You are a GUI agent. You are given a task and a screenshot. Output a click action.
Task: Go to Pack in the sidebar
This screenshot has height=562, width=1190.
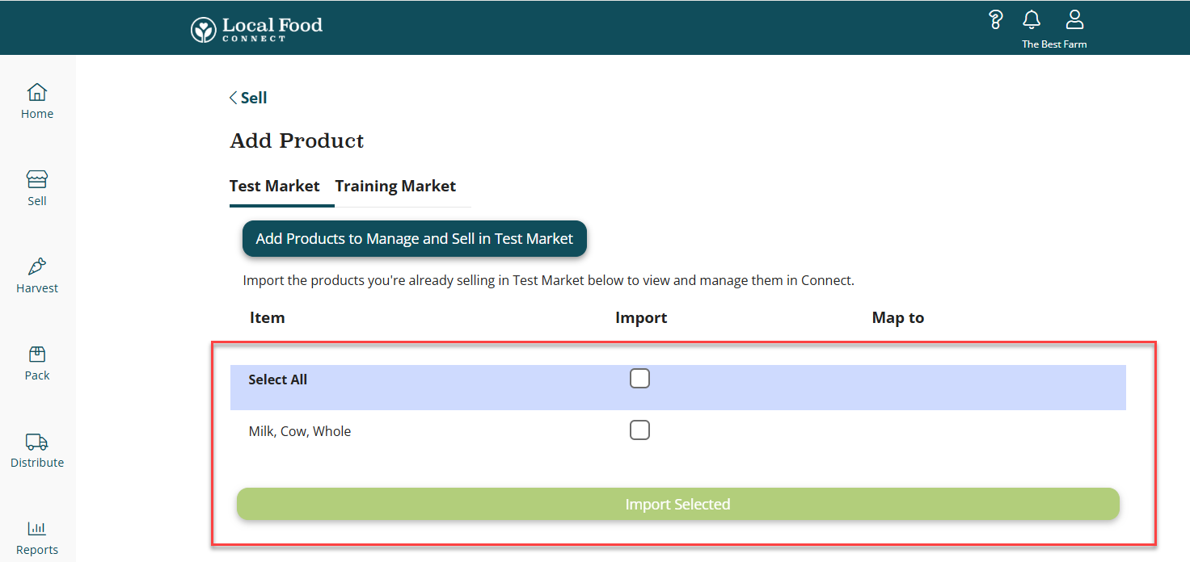click(x=37, y=363)
